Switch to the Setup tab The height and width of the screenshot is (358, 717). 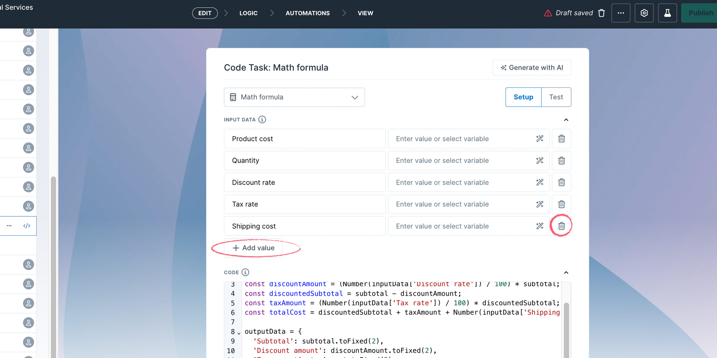click(523, 97)
